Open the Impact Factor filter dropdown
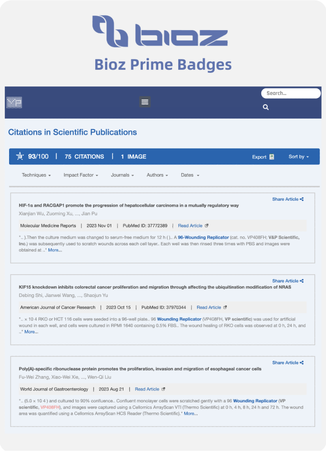Viewport: 326px width, 452px height. click(x=81, y=175)
